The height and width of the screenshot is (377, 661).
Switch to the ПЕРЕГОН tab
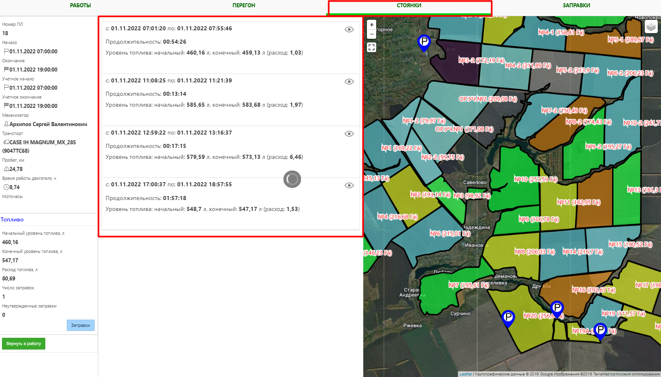(244, 6)
